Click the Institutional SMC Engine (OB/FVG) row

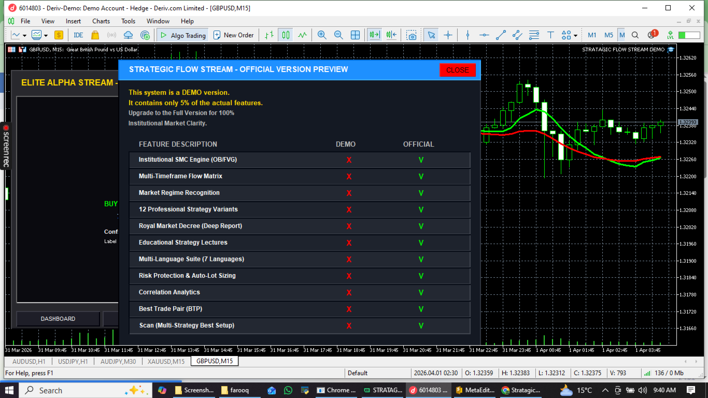click(300, 160)
